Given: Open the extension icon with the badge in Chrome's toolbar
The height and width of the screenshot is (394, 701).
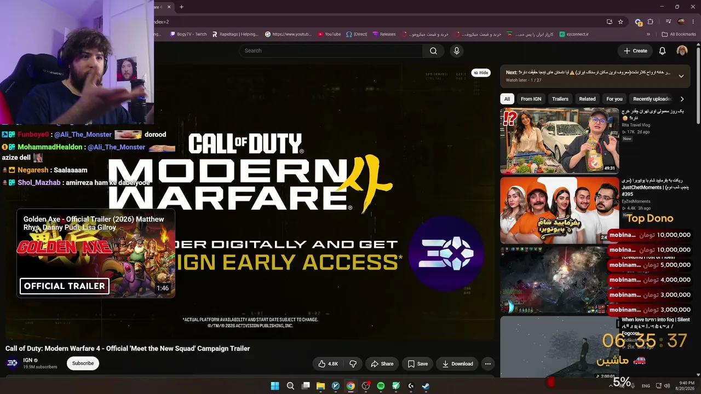Looking at the screenshot, I should click(638, 22).
